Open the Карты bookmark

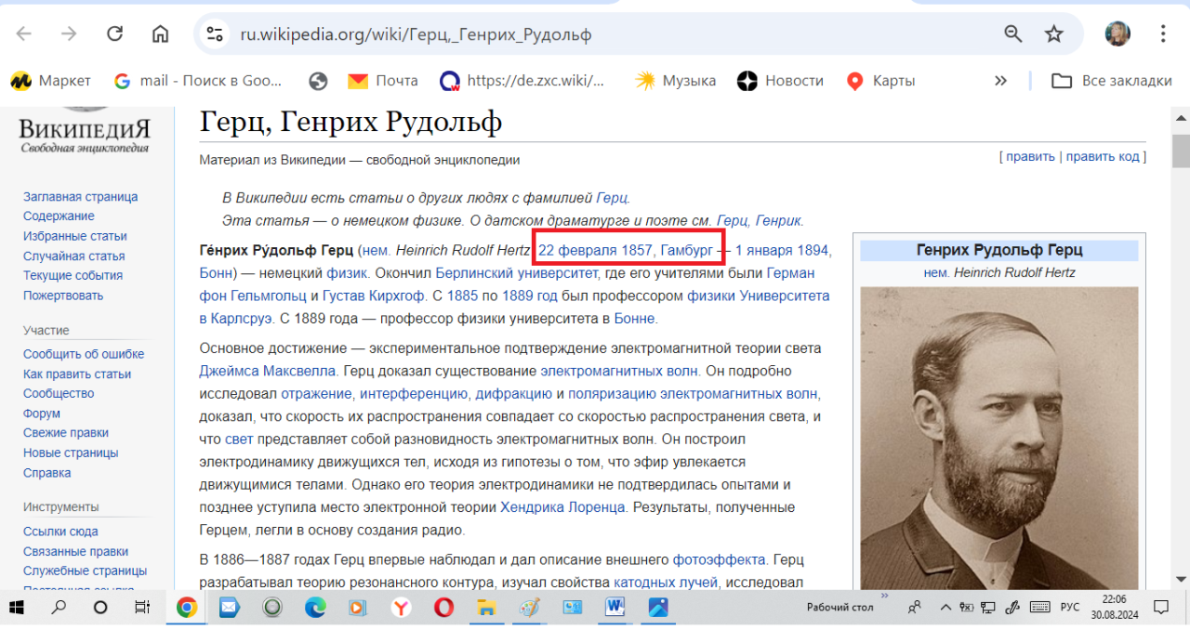tap(879, 81)
